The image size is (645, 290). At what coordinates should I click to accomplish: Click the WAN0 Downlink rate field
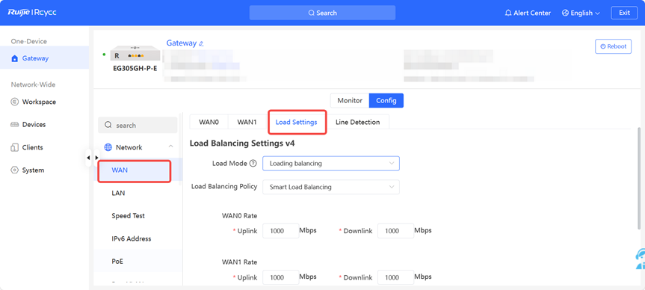coord(395,231)
